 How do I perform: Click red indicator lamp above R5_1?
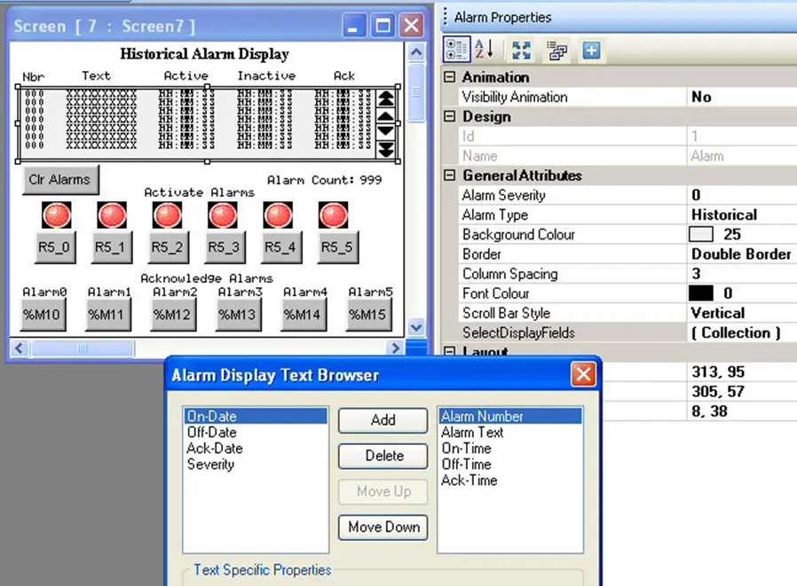[112, 215]
